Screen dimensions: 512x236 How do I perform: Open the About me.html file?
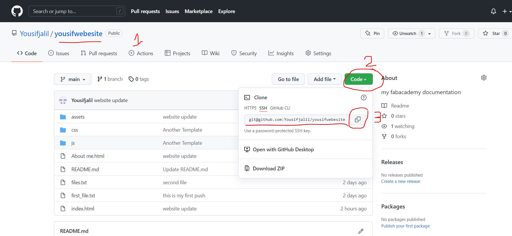point(88,156)
